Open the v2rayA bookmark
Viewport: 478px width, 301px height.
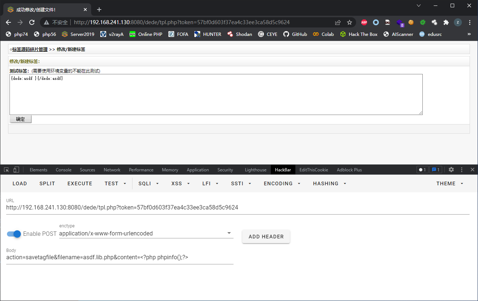pos(112,34)
